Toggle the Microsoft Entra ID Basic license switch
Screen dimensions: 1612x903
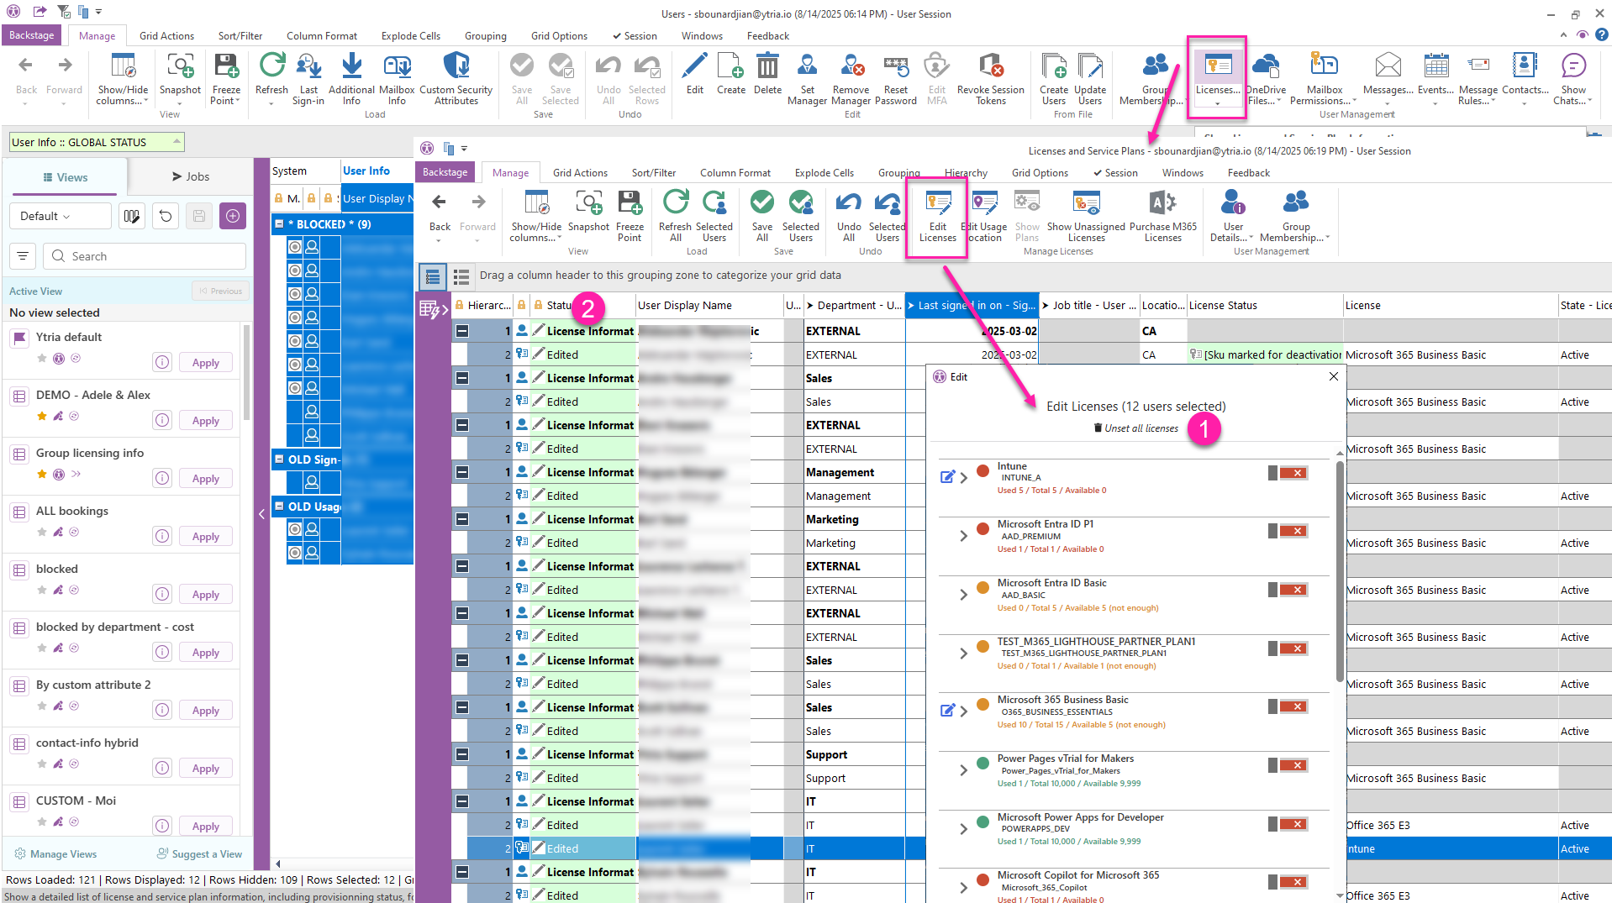click(x=1288, y=590)
